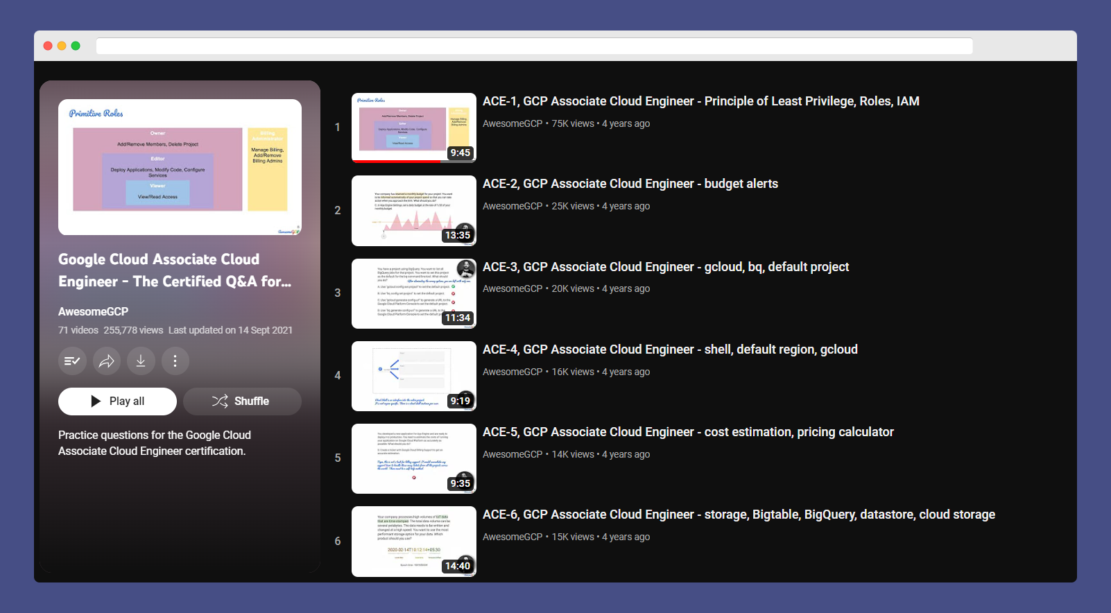Play the ACE-2 thumbnail showing 13:35 duration
1111x613 pixels.
pos(413,210)
